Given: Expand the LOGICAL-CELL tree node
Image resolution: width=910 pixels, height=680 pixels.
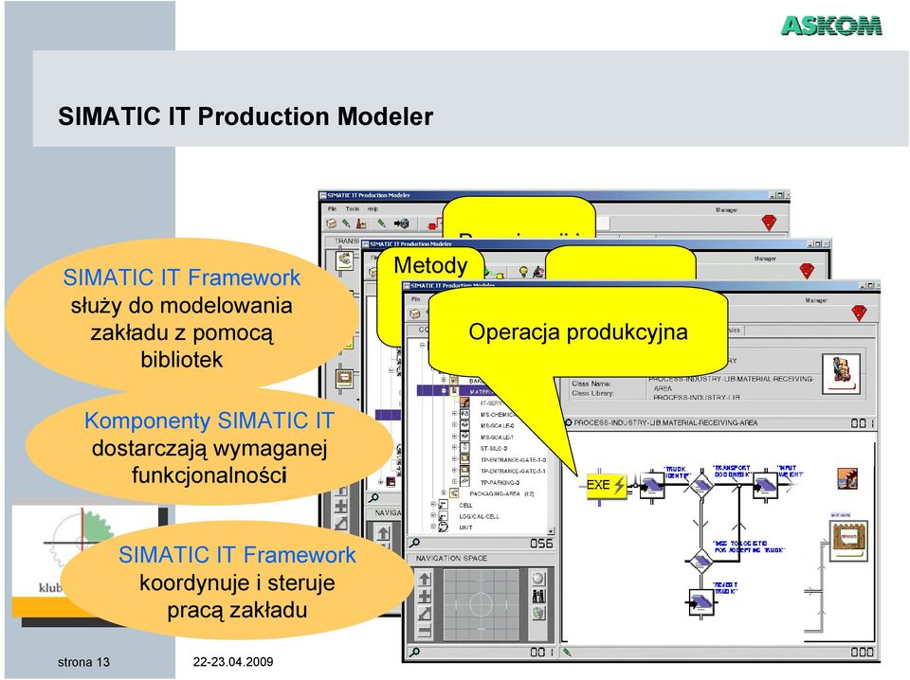Looking at the screenshot, I should [433, 515].
